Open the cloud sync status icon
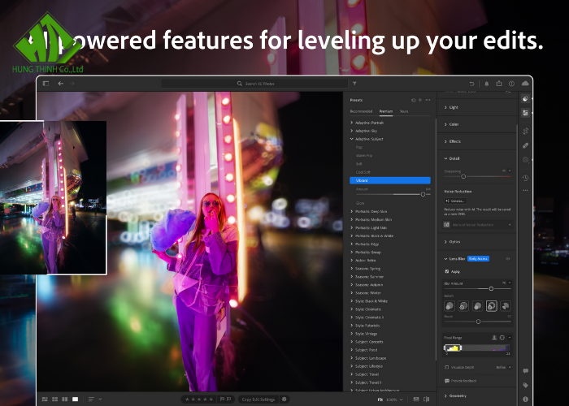 coord(525,84)
